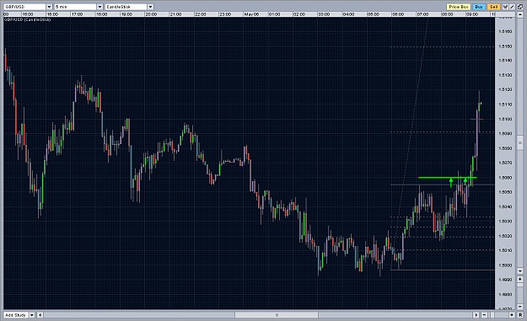Select the trend line drawing tool
Screen dimensions: 527x321
tap(512, 7)
